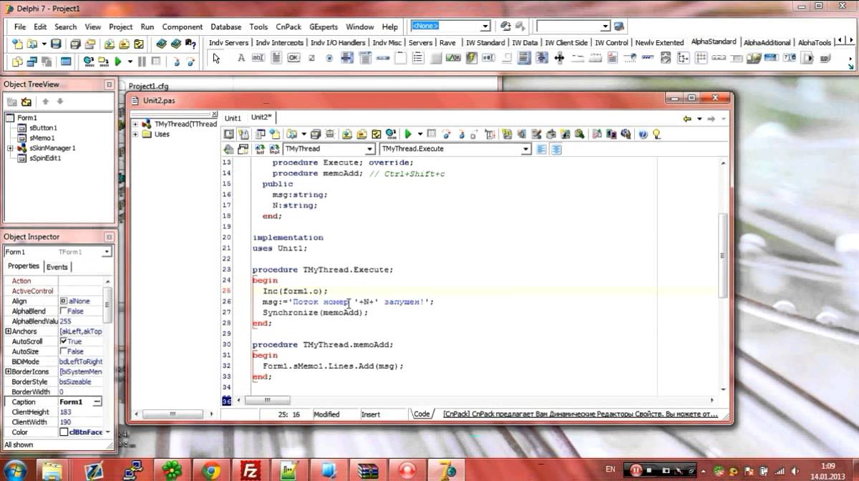Screen dimensions: 859x481
Task: Click the lightbulb icon in editor toolbar
Action: click(x=656, y=134)
